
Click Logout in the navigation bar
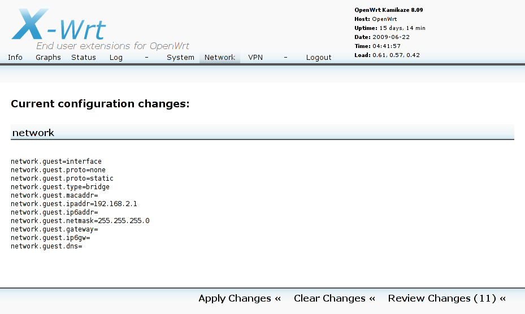coord(319,58)
